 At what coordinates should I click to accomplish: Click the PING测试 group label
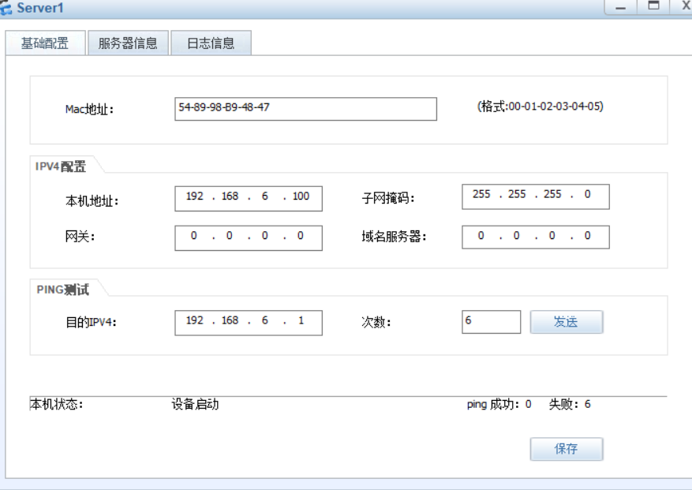click(x=62, y=290)
